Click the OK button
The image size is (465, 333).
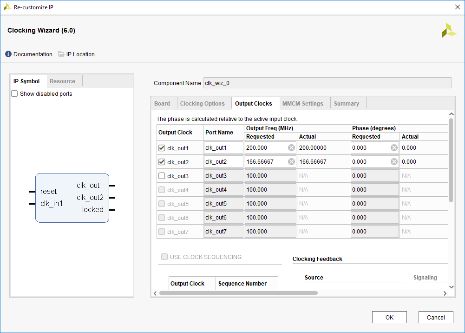[389, 317]
